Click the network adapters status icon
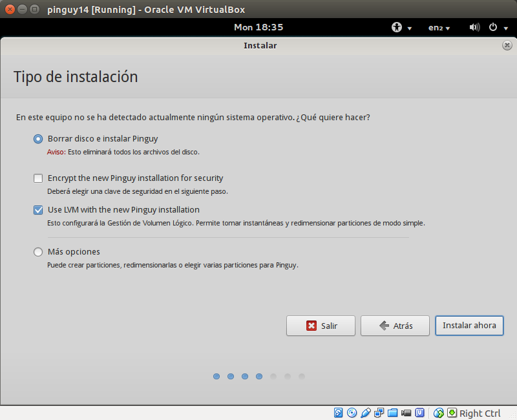Viewport: 517px width, 420px height. [x=379, y=413]
